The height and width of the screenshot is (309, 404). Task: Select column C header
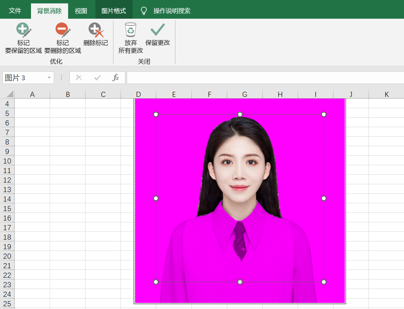[x=103, y=94]
